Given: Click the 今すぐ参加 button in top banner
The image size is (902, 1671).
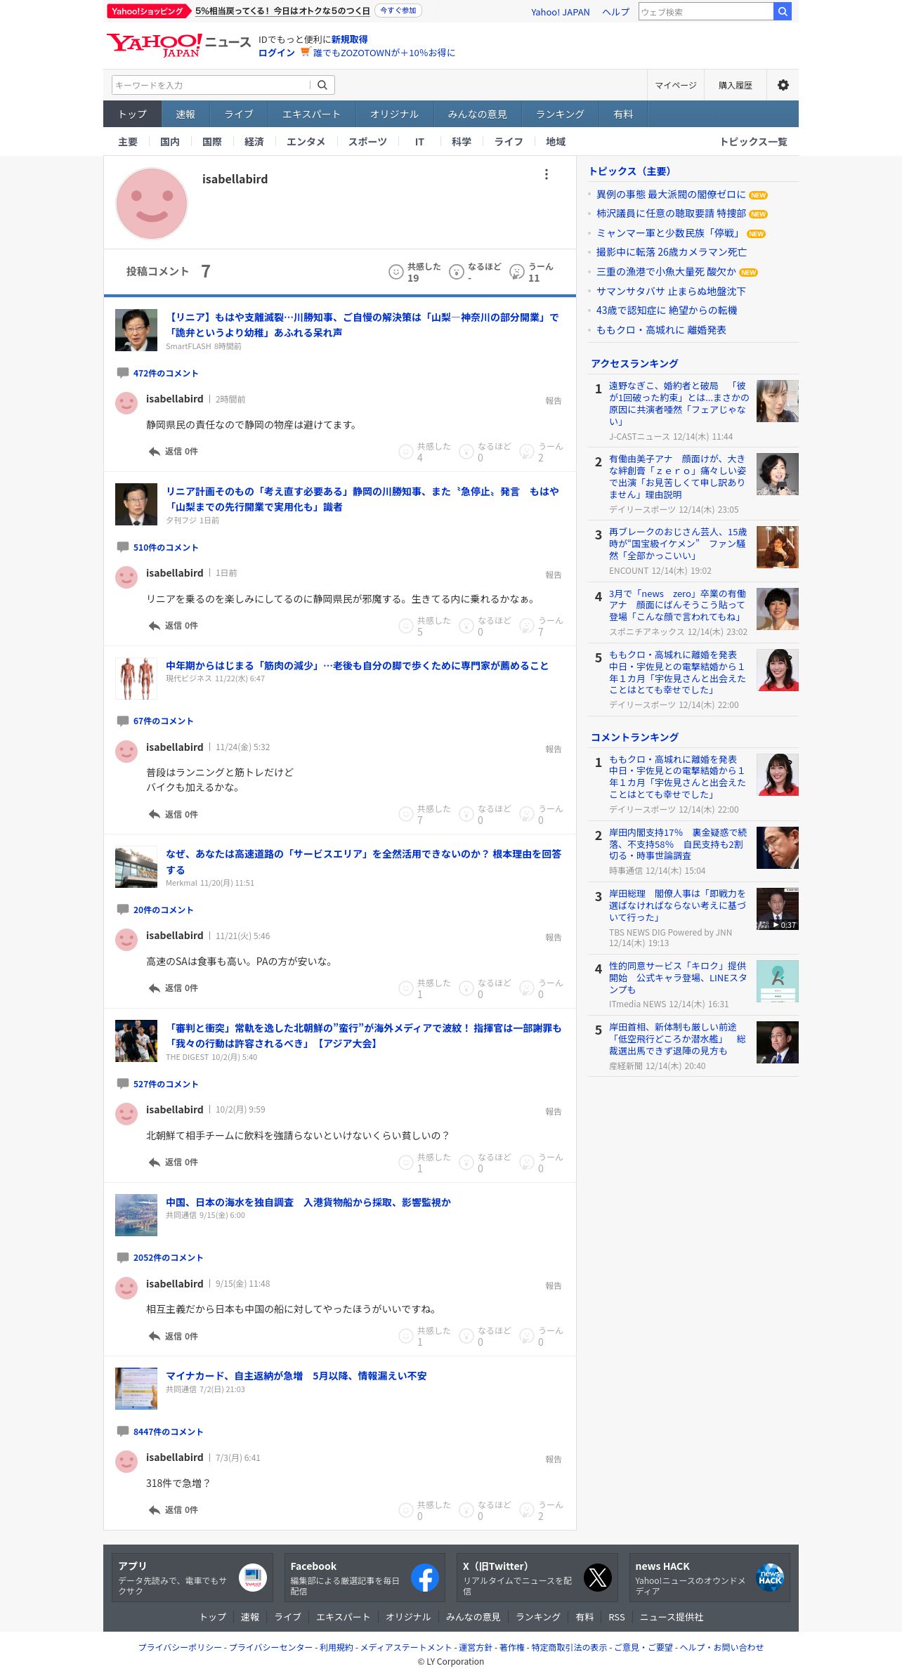Looking at the screenshot, I should click(x=398, y=11).
